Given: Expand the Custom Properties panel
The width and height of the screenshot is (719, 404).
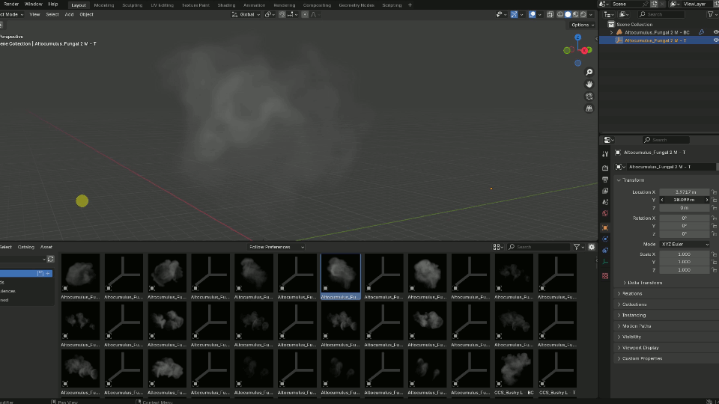Looking at the screenshot, I should pyautogui.click(x=619, y=358).
